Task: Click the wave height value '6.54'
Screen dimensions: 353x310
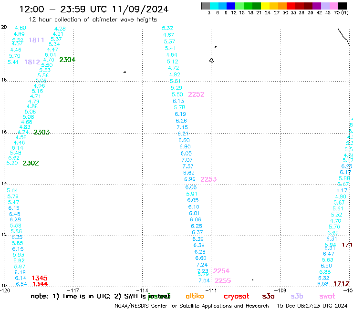Action: pyautogui.click(x=21, y=284)
